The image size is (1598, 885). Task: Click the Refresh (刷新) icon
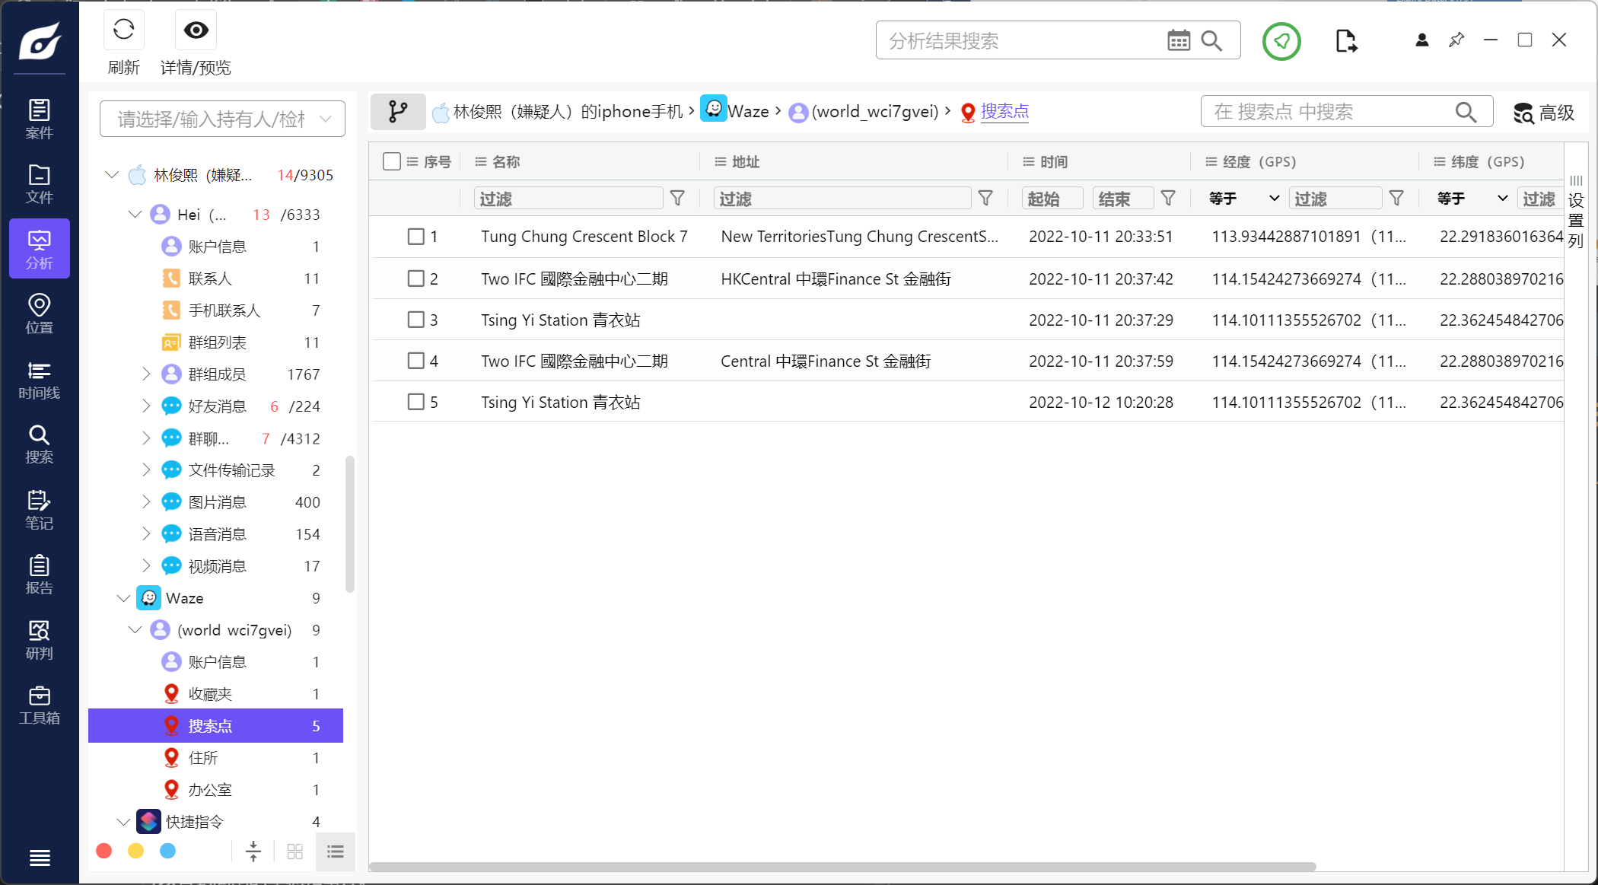tap(123, 30)
